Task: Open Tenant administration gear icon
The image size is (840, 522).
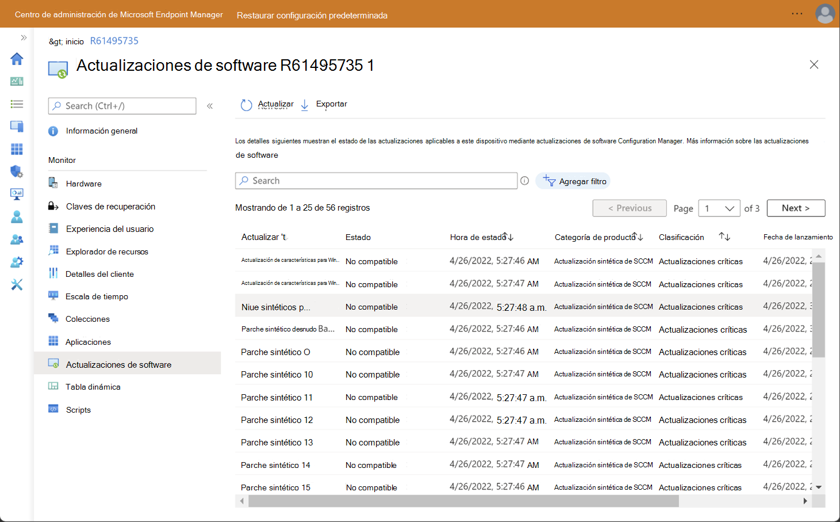Action: tap(17, 262)
